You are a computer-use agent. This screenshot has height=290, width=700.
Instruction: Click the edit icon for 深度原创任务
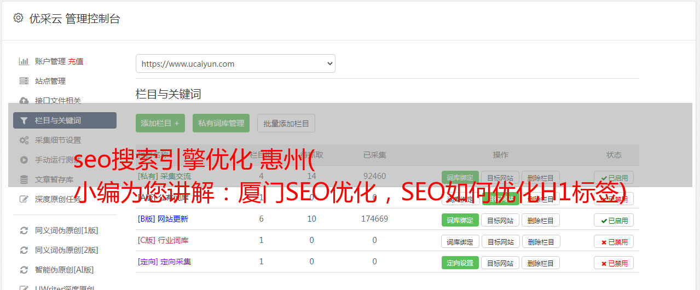24,199
